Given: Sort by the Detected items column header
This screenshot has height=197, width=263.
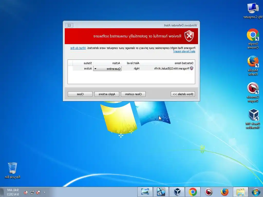Looking at the screenshot, I should click(x=168, y=63).
